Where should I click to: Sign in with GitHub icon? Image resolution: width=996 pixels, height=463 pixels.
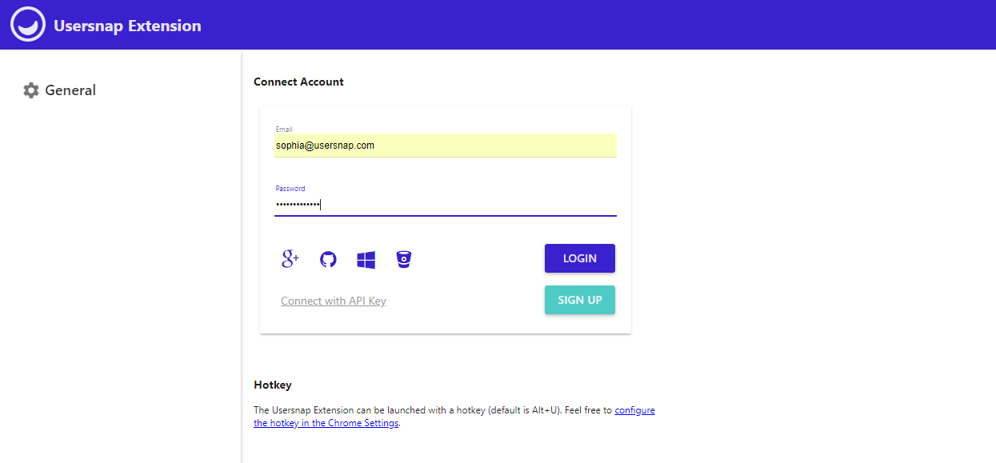[328, 259]
